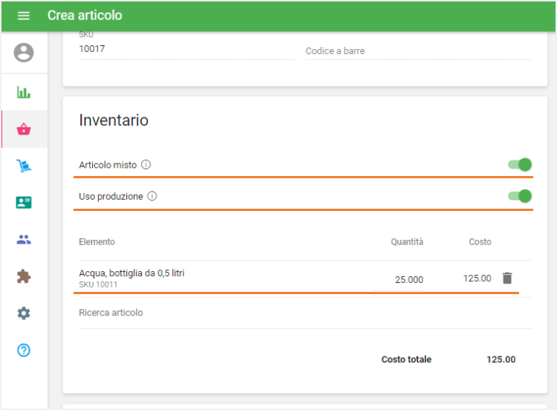
Task: Click the Costo column header
Action: point(480,242)
